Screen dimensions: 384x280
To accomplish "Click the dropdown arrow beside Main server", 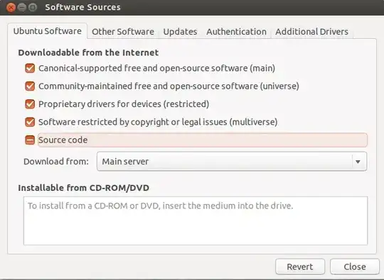I will tap(358, 162).
